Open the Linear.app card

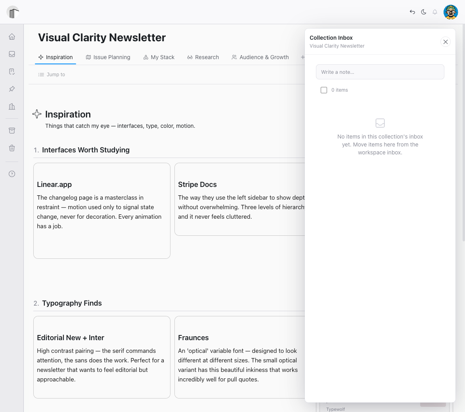(102, 211)
